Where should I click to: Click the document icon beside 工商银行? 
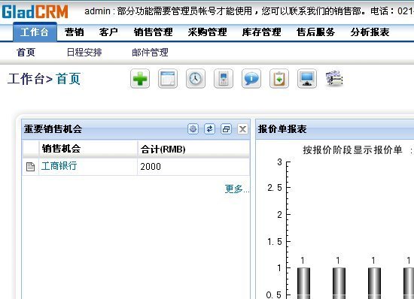[30, 167]
